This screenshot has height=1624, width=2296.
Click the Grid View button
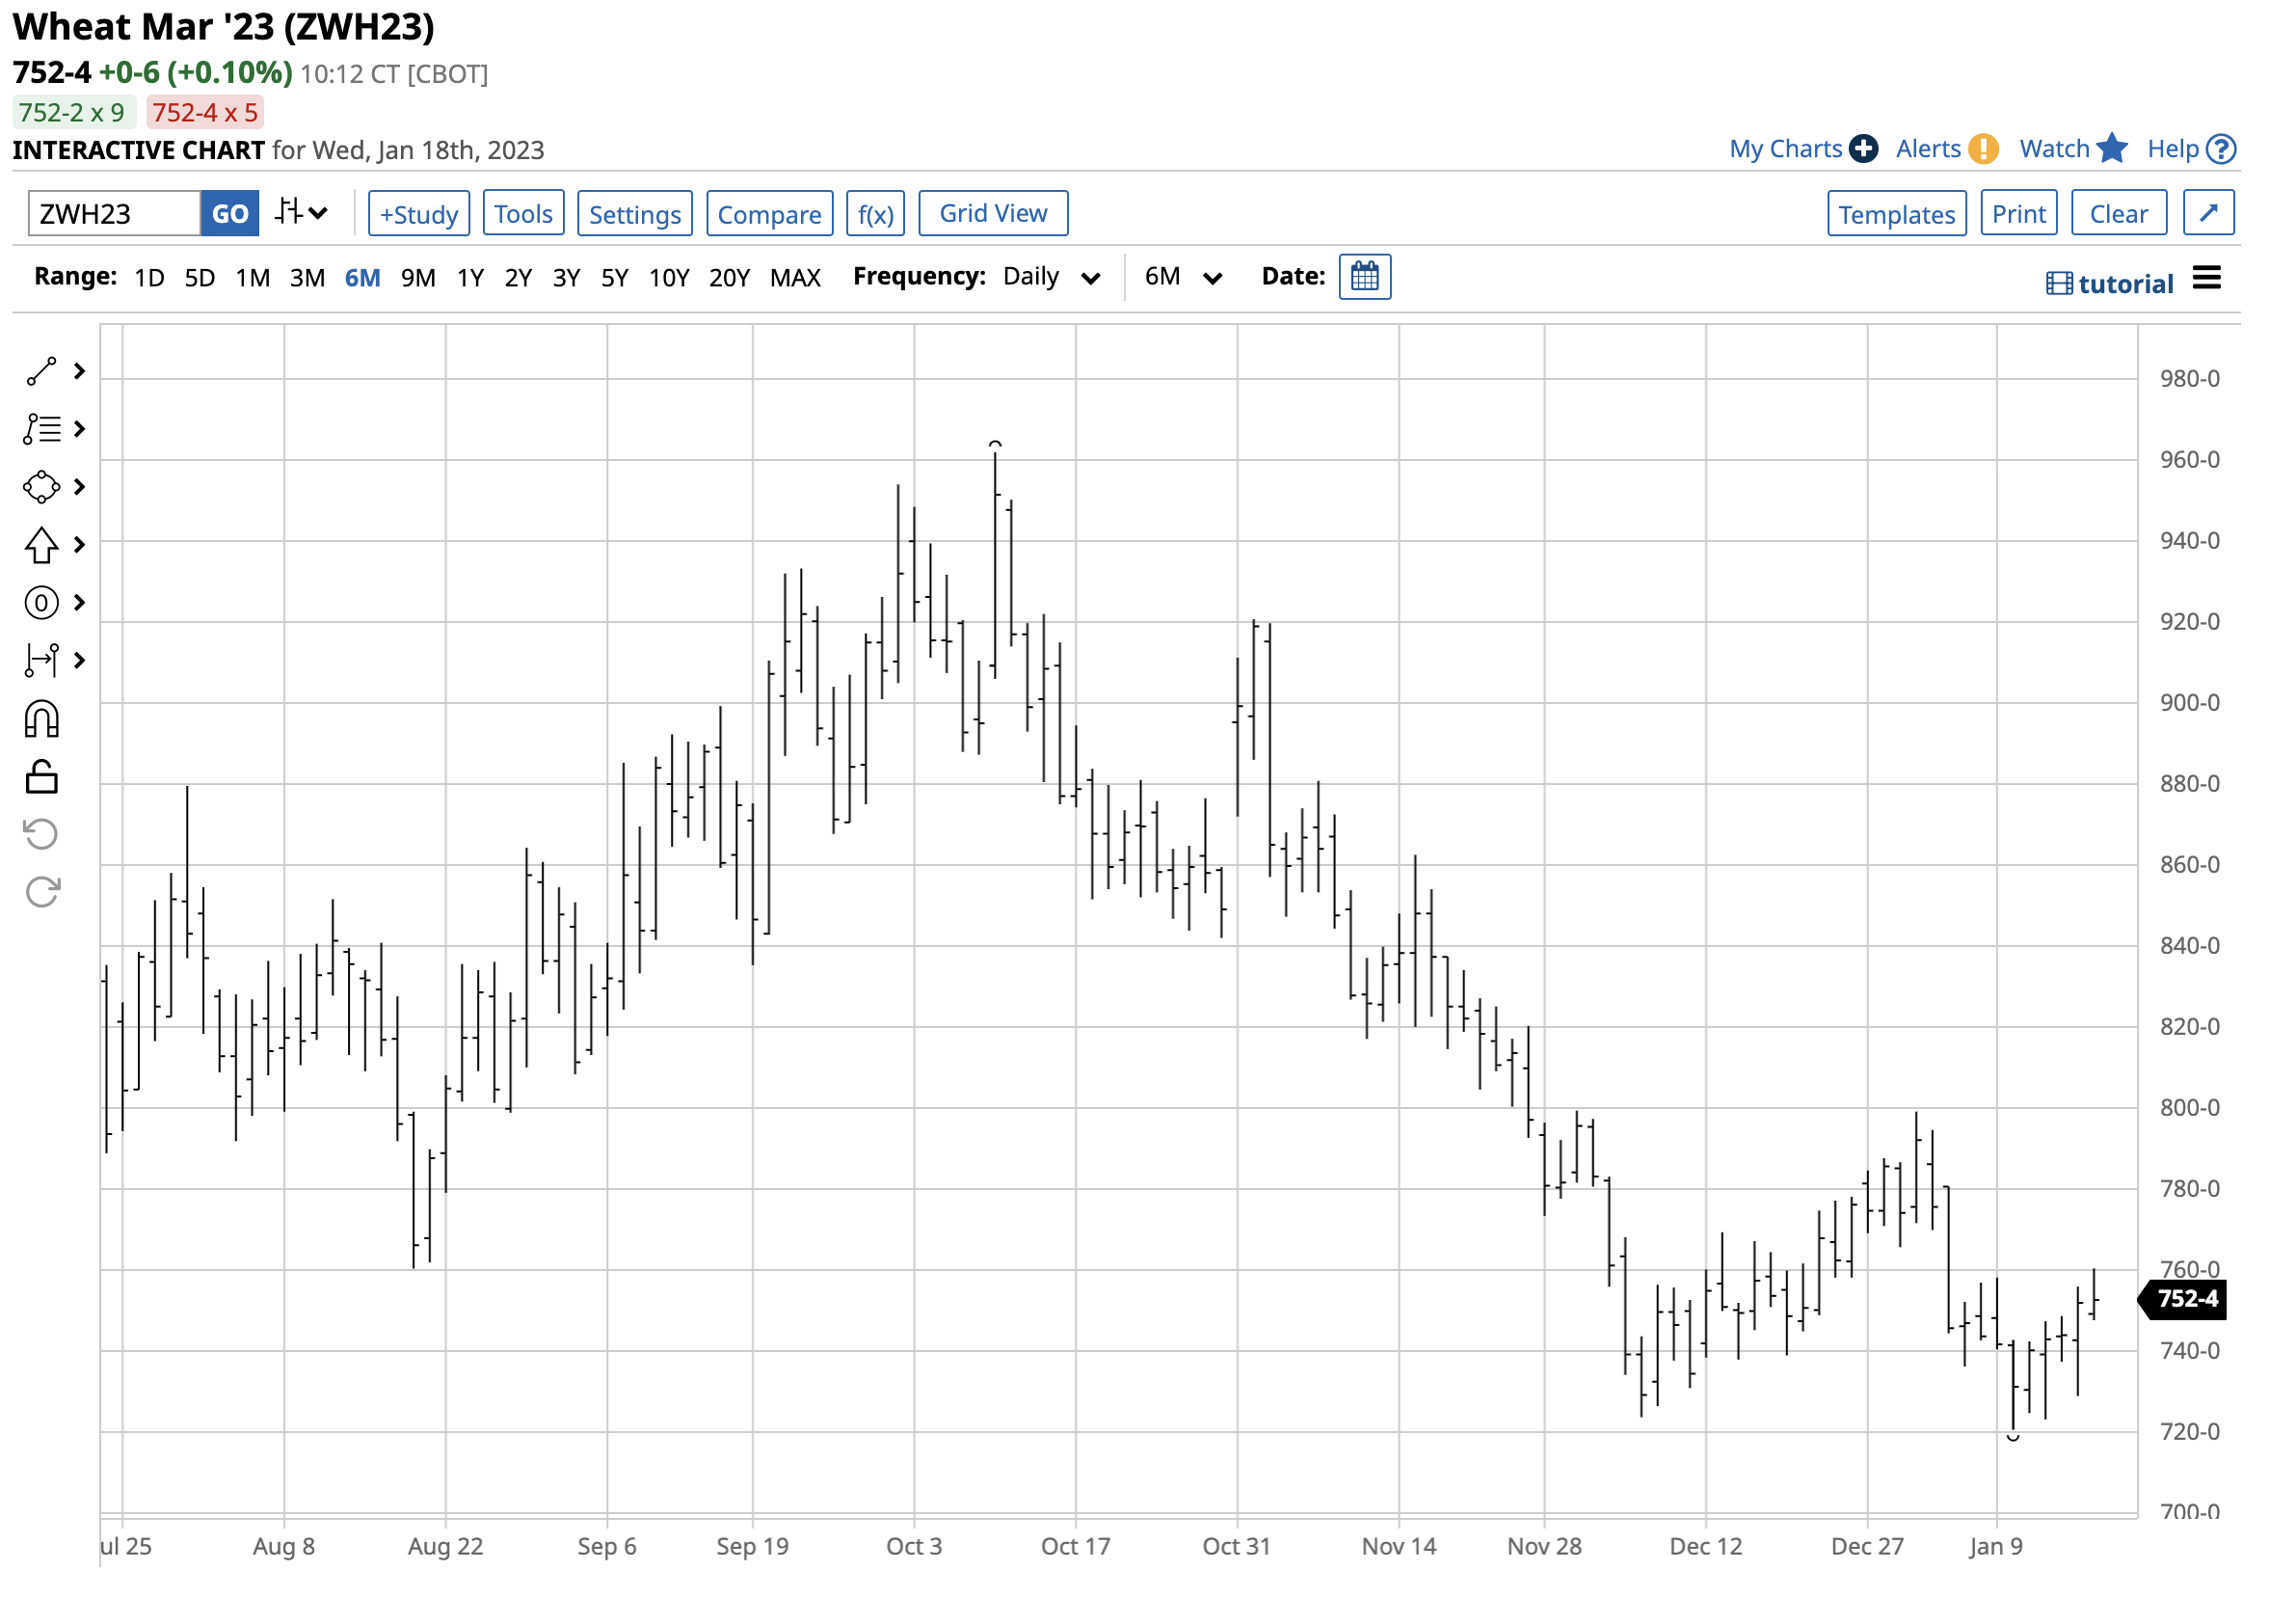(x=992, y=213)
